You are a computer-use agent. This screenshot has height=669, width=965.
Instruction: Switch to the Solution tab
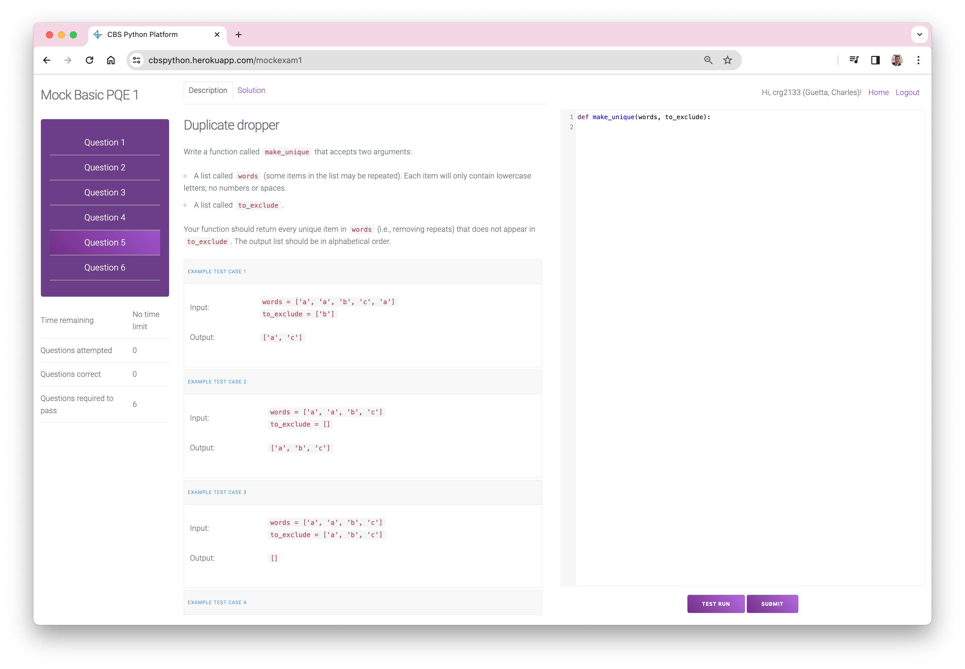pos(251,90)
